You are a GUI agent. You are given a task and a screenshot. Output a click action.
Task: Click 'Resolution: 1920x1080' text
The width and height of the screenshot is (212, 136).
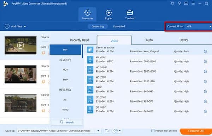coord(143,72)
